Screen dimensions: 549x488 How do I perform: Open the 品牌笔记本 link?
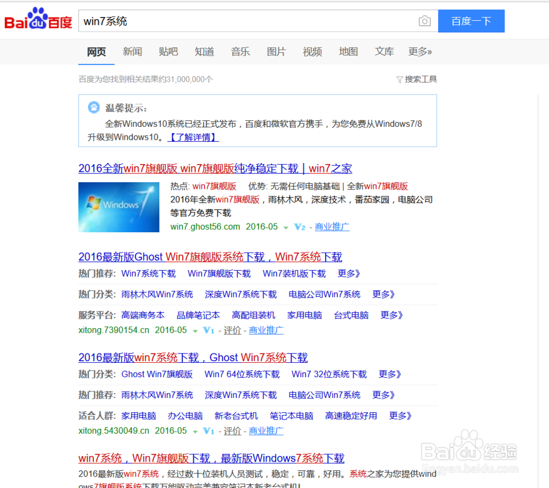pos(198,316)
